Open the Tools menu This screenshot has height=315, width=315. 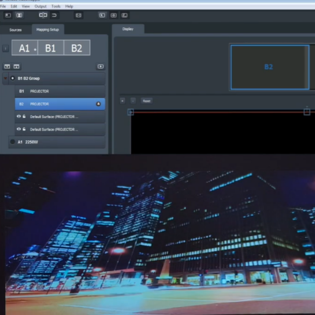pos(56,6)
